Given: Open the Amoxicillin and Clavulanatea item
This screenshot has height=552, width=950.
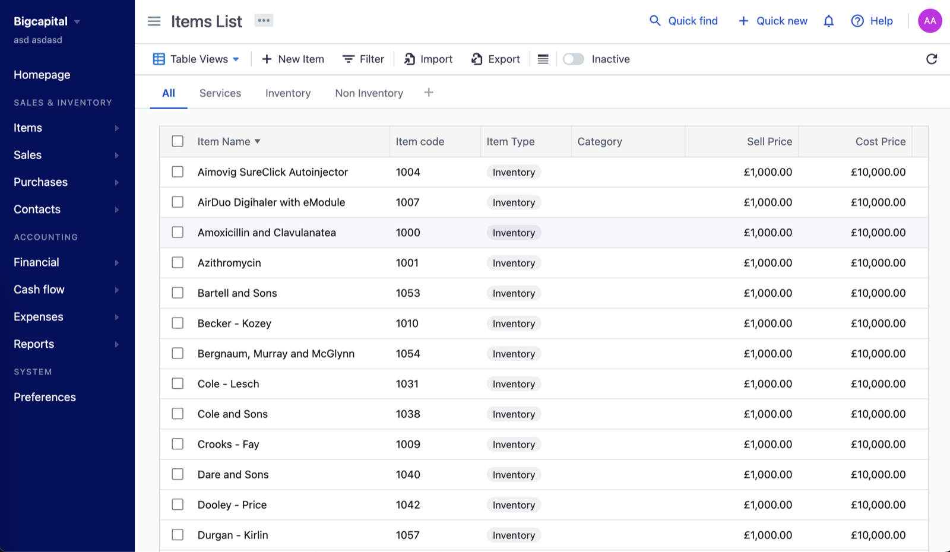Looking at the screenshot, I should [x=267, y=233].
